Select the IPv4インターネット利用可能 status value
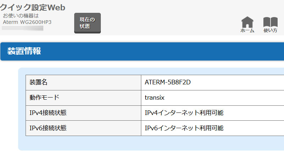 (x=184, y=113)
